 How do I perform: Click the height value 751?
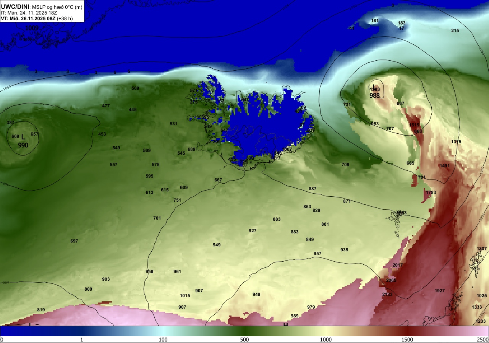point(177,200)
